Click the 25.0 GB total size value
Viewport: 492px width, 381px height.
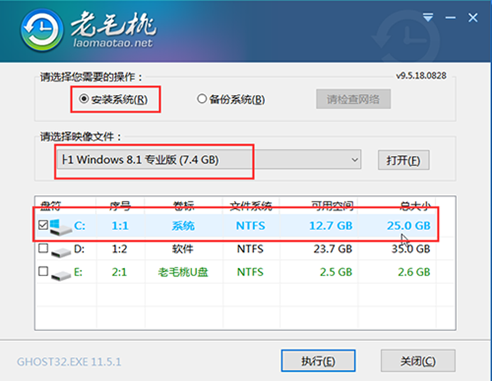(409, 226)
